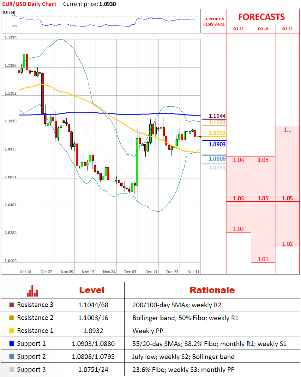Click the Support 2 steel-blue swatch

click(12, 356)
